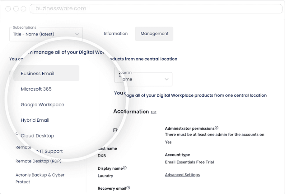Expand the Subscriptions dropdown chevron

pos(77,34)
